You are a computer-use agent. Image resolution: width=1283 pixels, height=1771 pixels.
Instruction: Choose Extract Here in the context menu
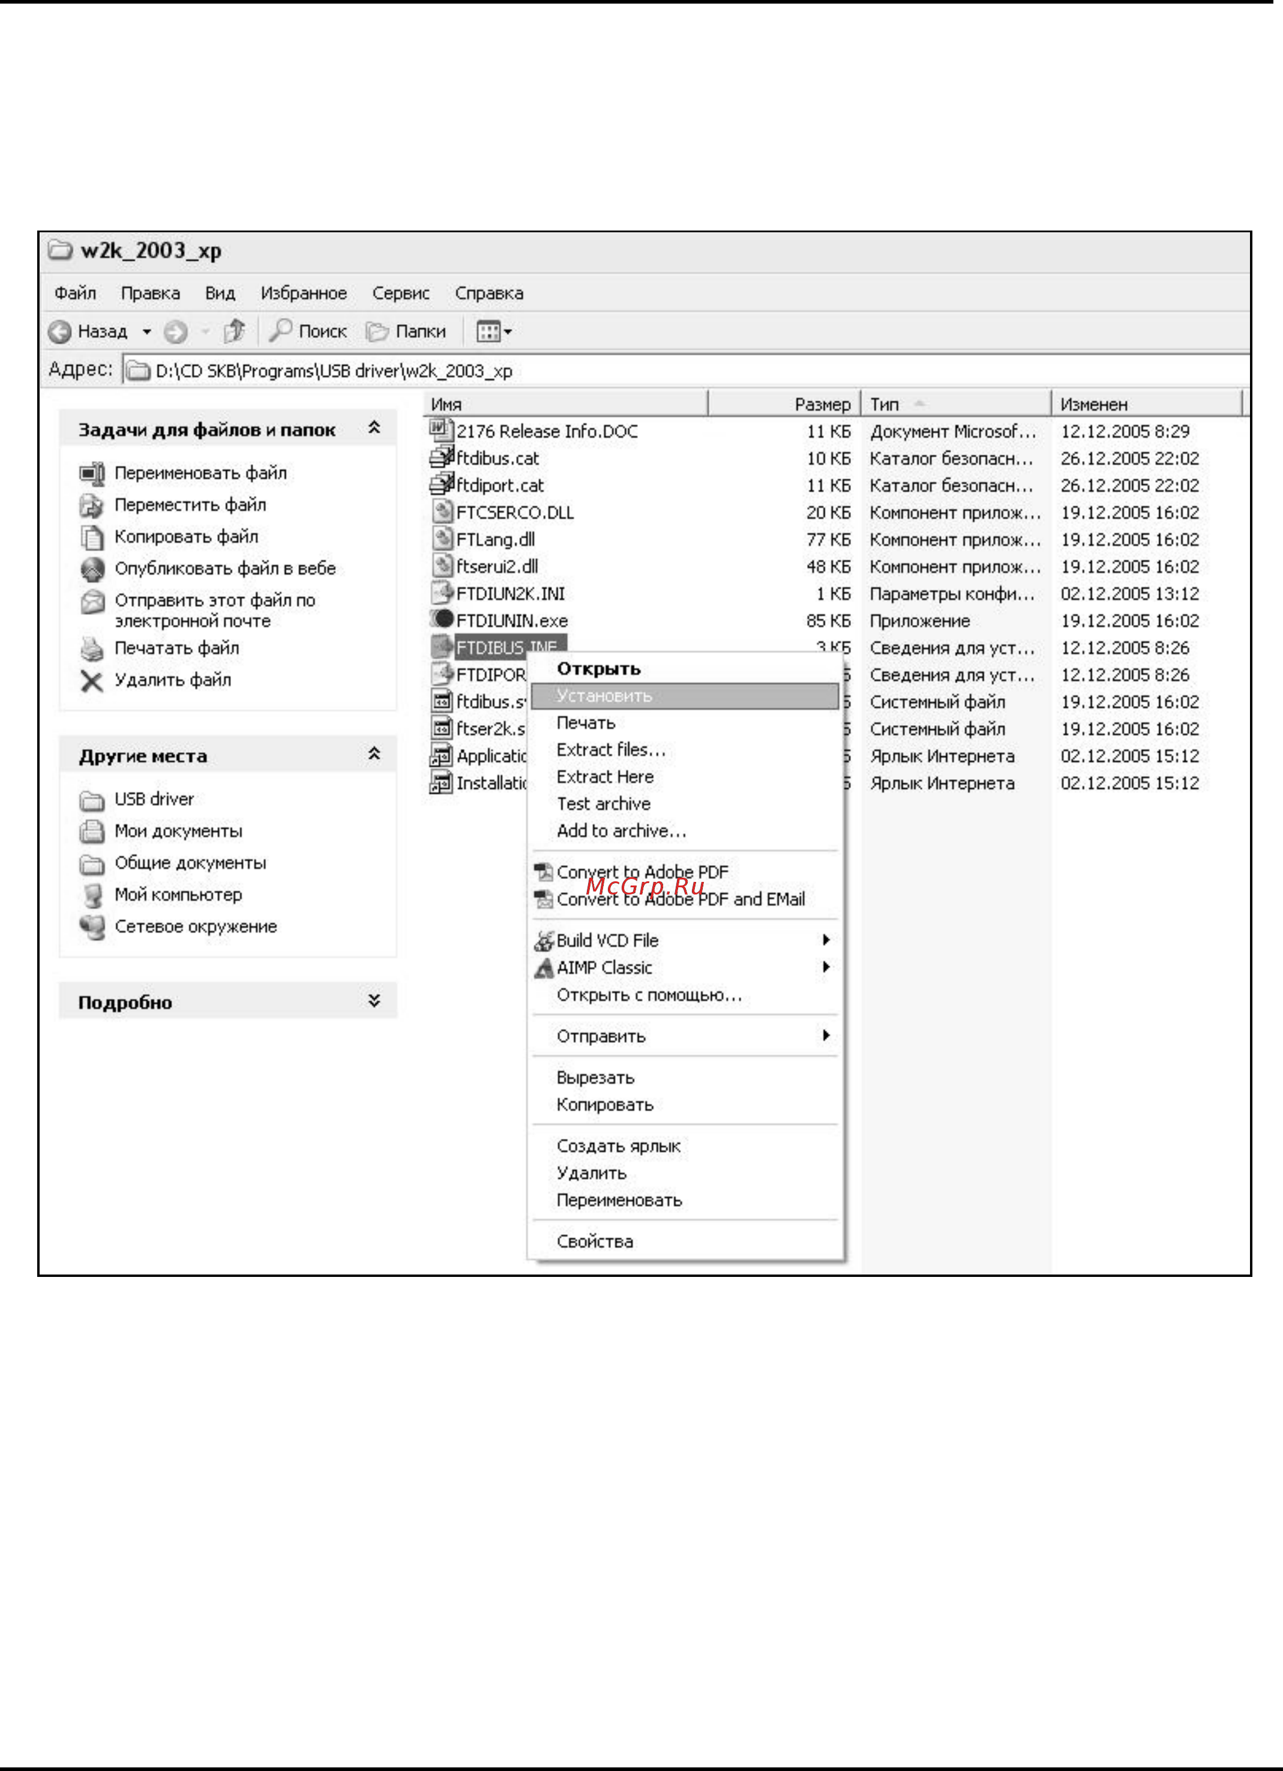(685, 777)
